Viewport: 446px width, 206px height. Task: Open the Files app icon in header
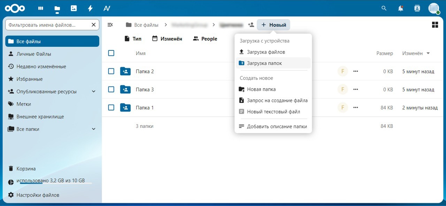57,8
